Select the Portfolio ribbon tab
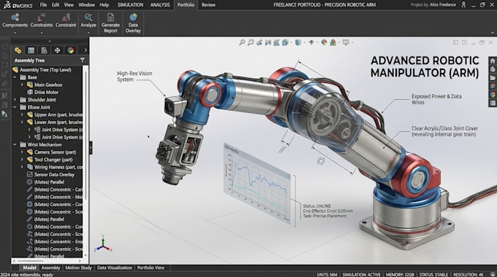 (x=186, y=5)
